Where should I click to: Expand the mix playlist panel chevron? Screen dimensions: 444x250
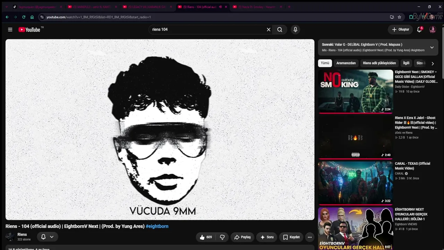(x=432, y=47)
